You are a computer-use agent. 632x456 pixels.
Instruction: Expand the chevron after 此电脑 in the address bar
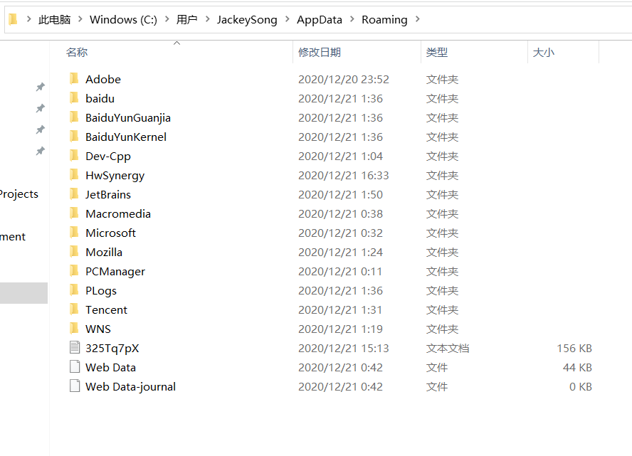click(80, 19)
